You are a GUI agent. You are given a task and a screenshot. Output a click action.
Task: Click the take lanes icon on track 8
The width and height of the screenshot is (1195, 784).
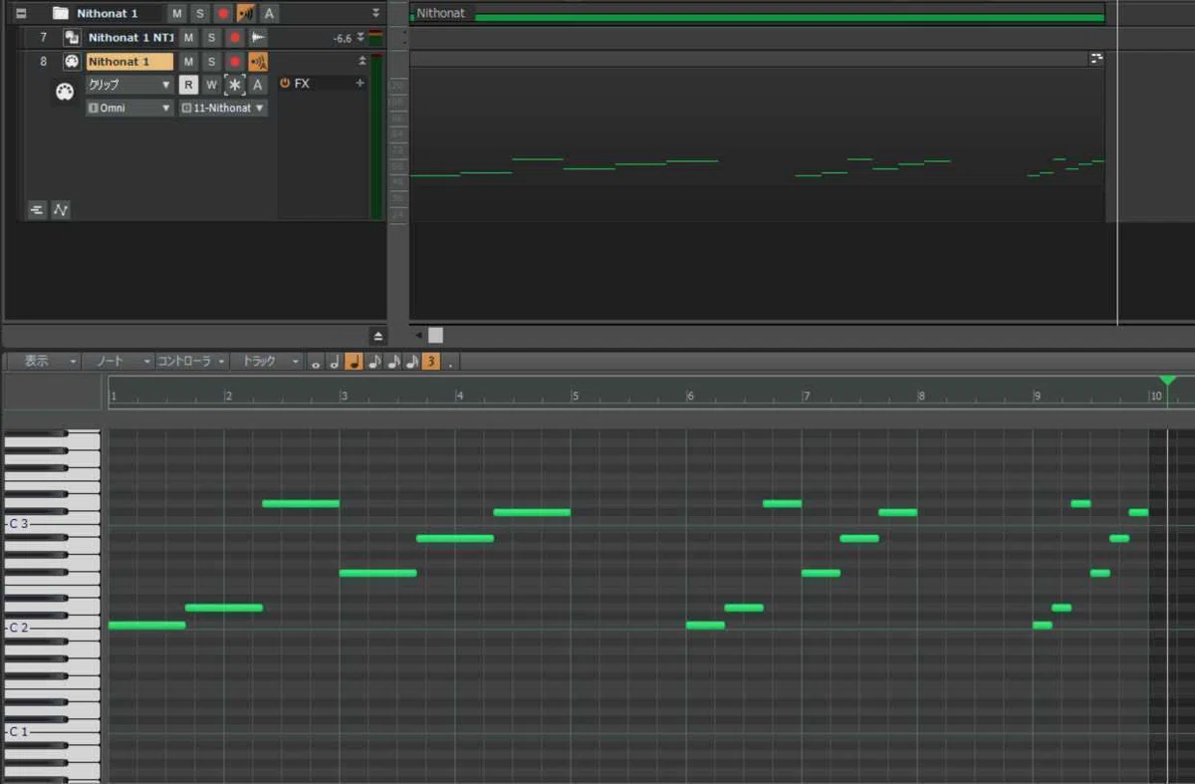coord(37,209)
